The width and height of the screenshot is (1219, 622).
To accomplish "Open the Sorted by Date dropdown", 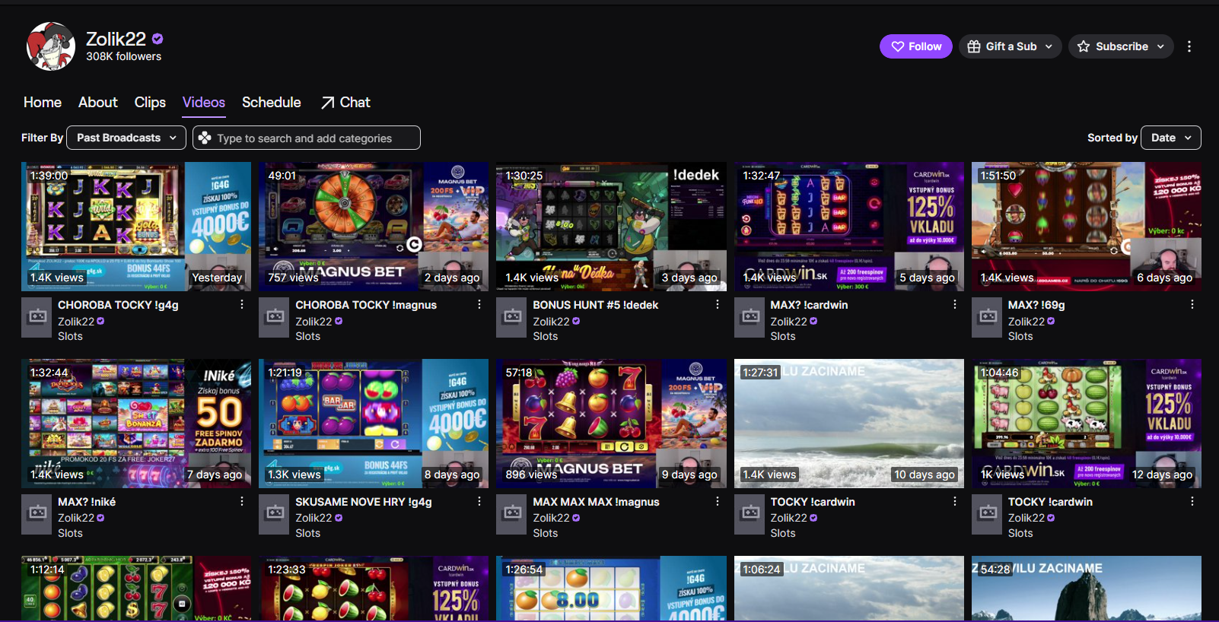I will [1171, 138].
